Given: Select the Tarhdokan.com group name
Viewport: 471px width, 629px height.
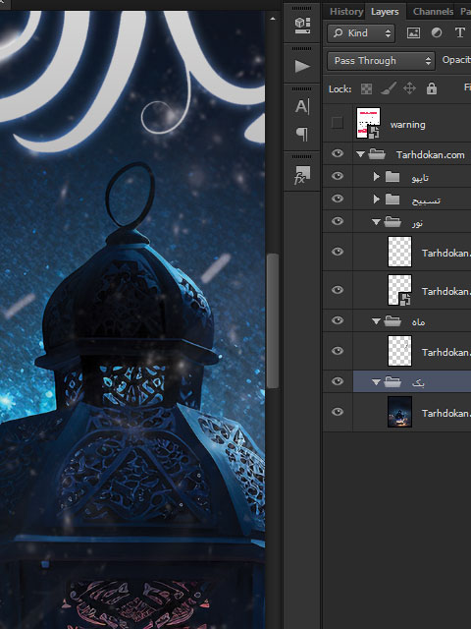Looking at the screenshot, I should click(430, 155).
